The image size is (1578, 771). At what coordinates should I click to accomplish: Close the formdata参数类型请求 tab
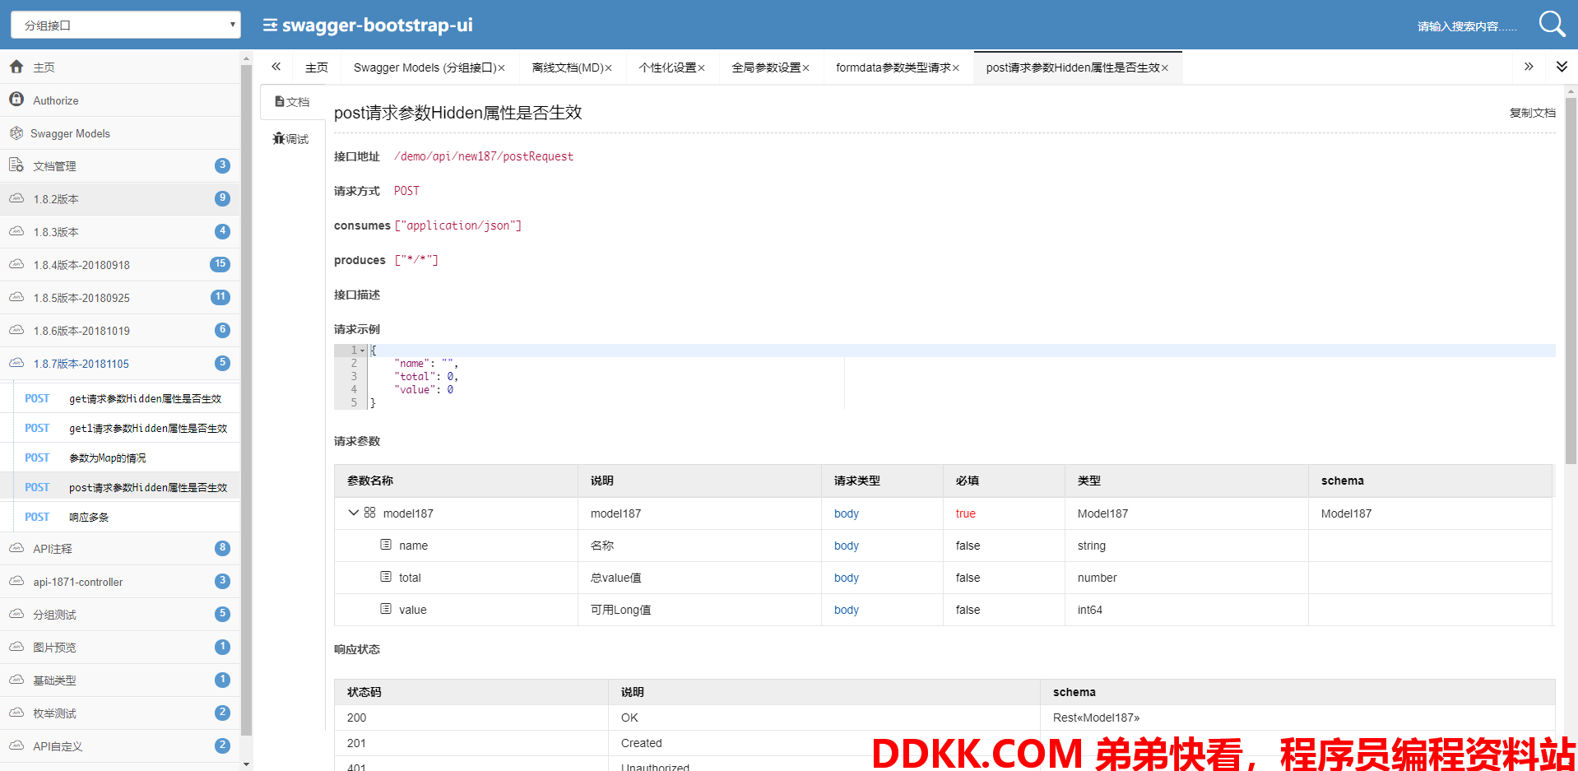click(956, 68)
